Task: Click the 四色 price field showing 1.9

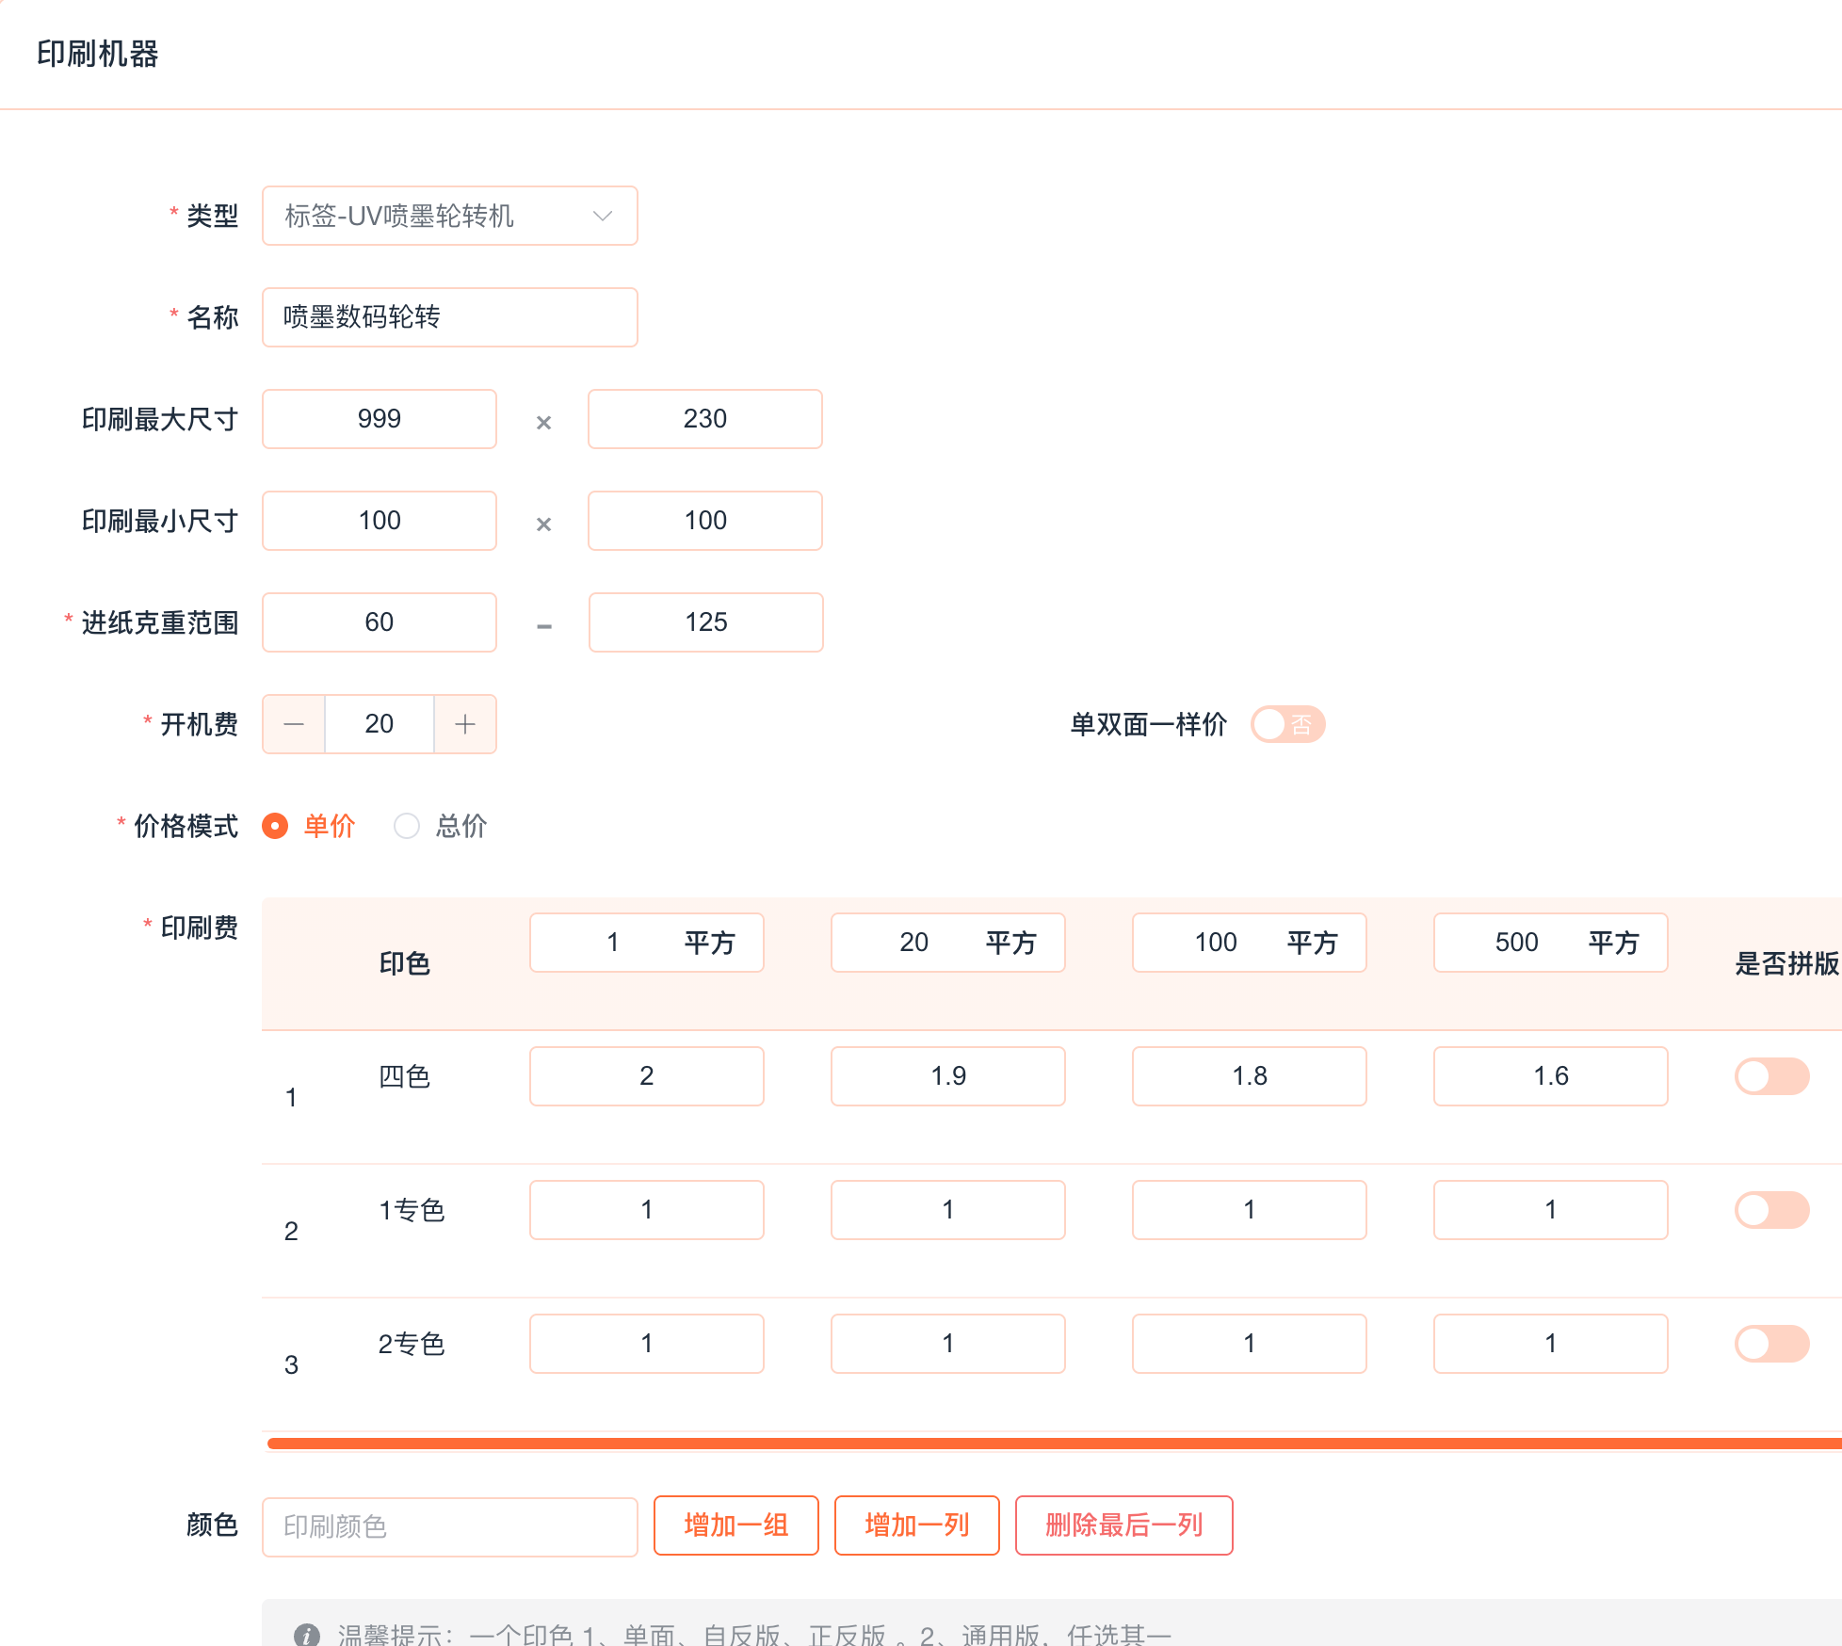Action: click(x=947, y=1076)
